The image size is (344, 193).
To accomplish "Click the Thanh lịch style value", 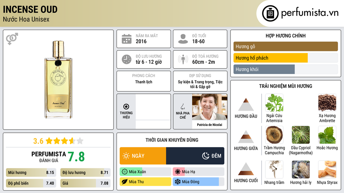I will tap(144, 82).
